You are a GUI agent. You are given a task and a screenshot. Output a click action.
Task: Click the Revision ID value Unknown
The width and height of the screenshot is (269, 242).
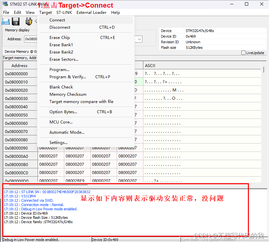pyautogui.click(x=193, y=42)
